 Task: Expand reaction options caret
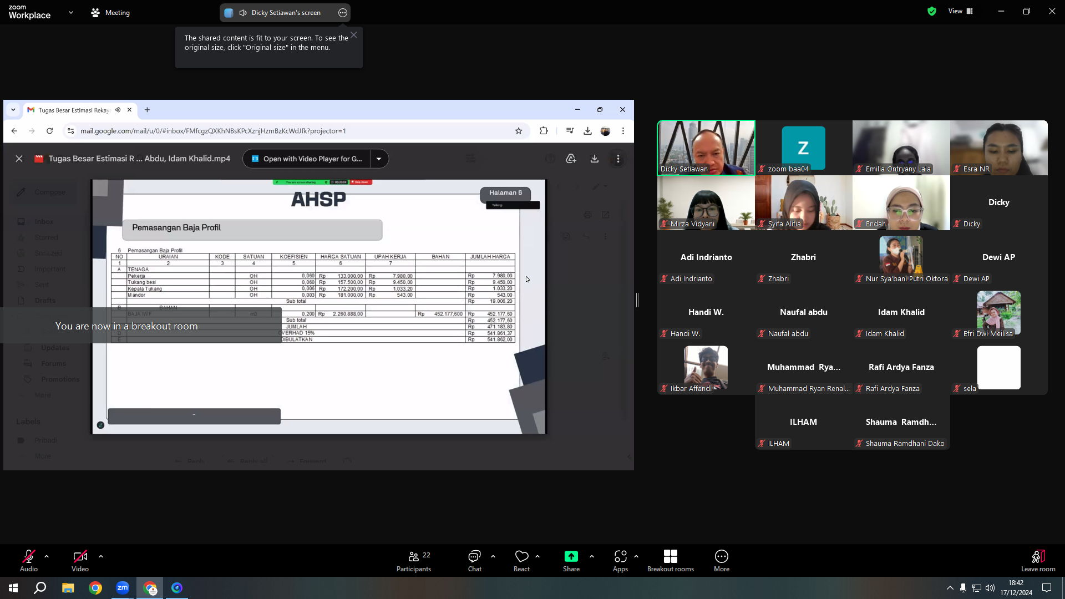(537, 556)
